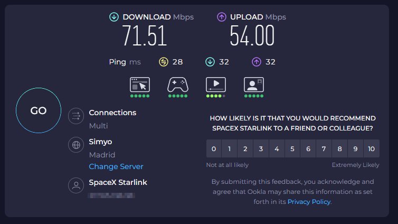This screenshot has width=398, height=224.
Task: Click the video chat performance icon
Action: pyautogui.click(x=254, y=85)
